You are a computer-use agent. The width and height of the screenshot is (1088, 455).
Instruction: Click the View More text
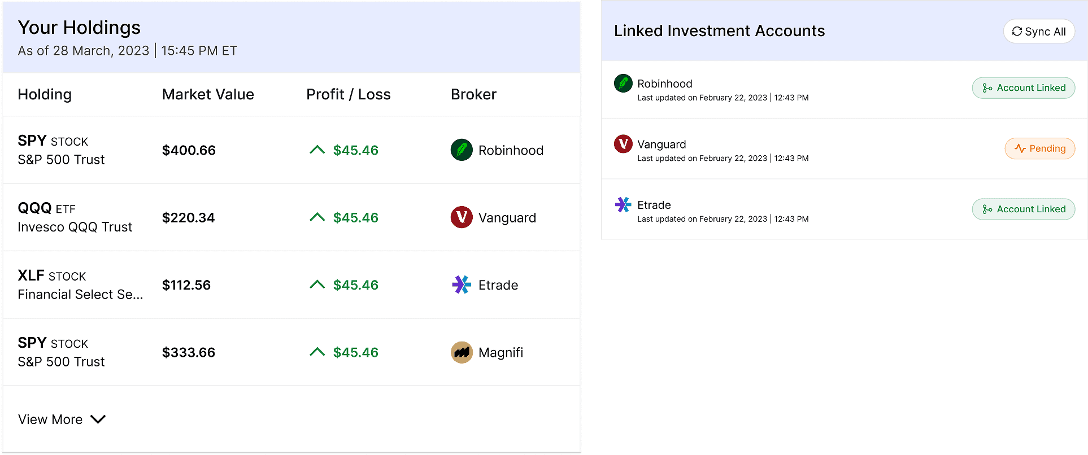(x=50, y=419)
